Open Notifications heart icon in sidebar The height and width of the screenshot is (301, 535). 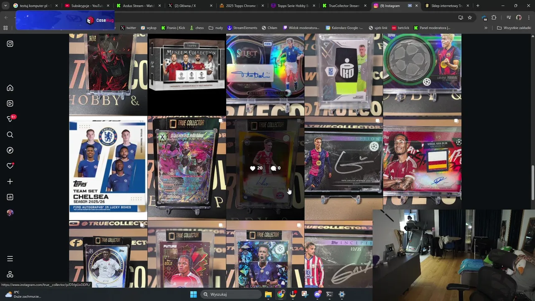pos(10,166)
